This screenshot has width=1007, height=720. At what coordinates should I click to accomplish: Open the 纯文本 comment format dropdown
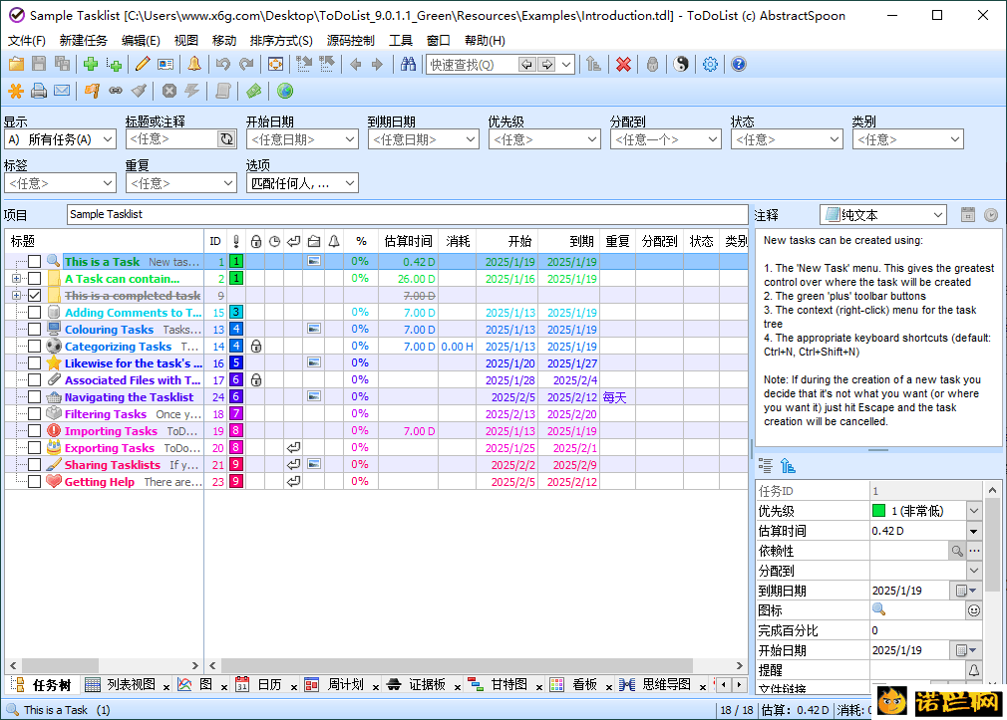tap(883, 215)
